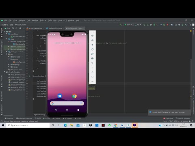Collapse the manifests folder node
Image resolution: width=195 pixels, height=146 pixels.
point(7,34)
